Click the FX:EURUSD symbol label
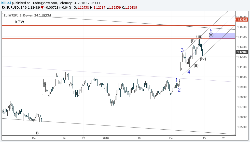This screenshot has height=142, width=250. tap(10, 7)
